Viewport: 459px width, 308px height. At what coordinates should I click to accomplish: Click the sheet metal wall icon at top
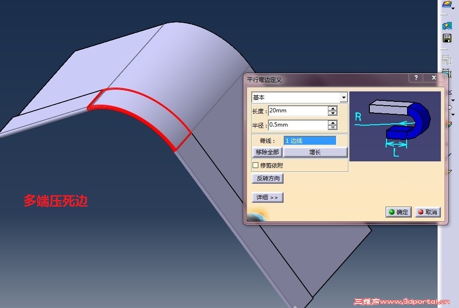pyautogui.click(x=447, y=4)
